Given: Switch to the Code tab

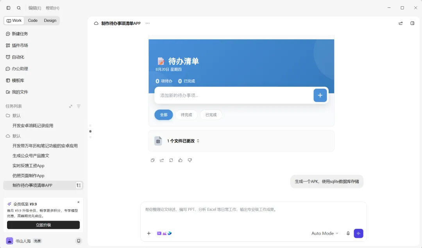Looking at the screenshot, I should (32, 20).
